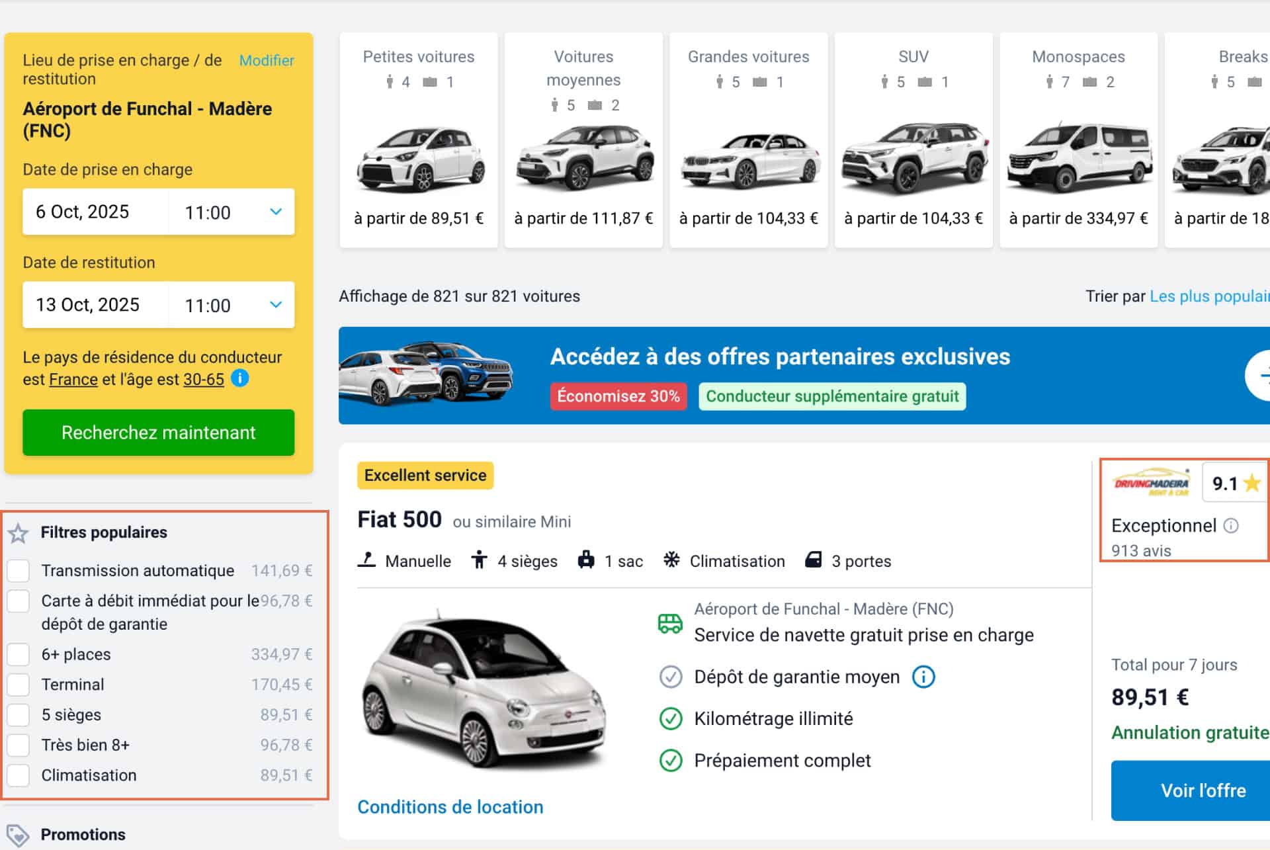This screenshot has width=1270, height=850.
Task: Click the Filtres populaires star icon
Action: 18,533
